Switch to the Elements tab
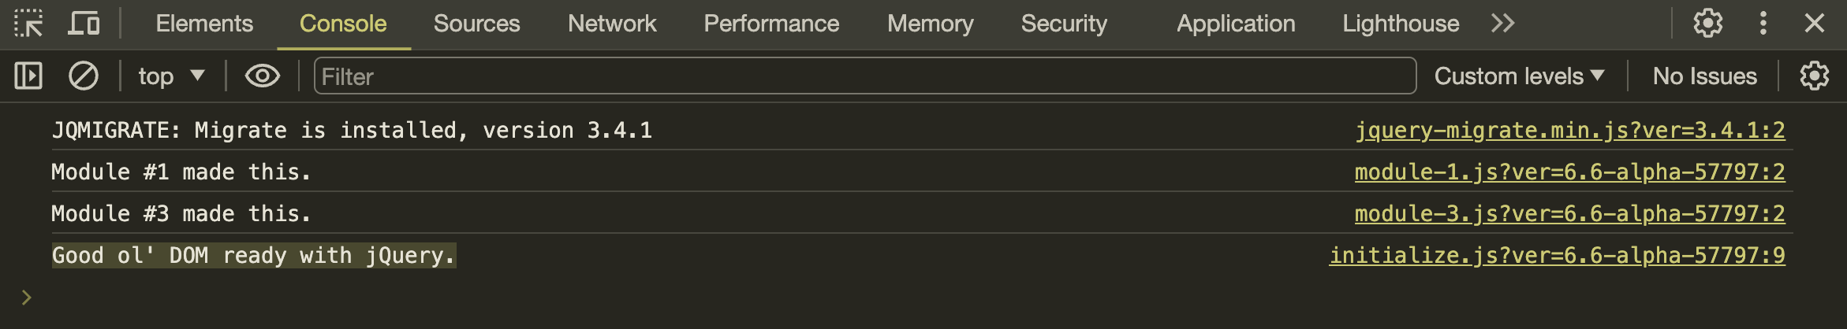1847x329 pixels. pyautogui.click(x=204, y=24)
